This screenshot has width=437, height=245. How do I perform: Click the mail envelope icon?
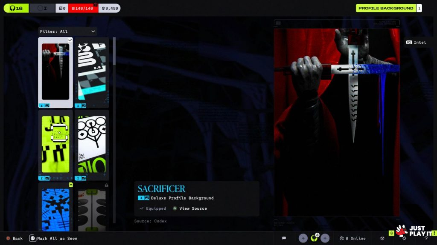pos(382,238)
